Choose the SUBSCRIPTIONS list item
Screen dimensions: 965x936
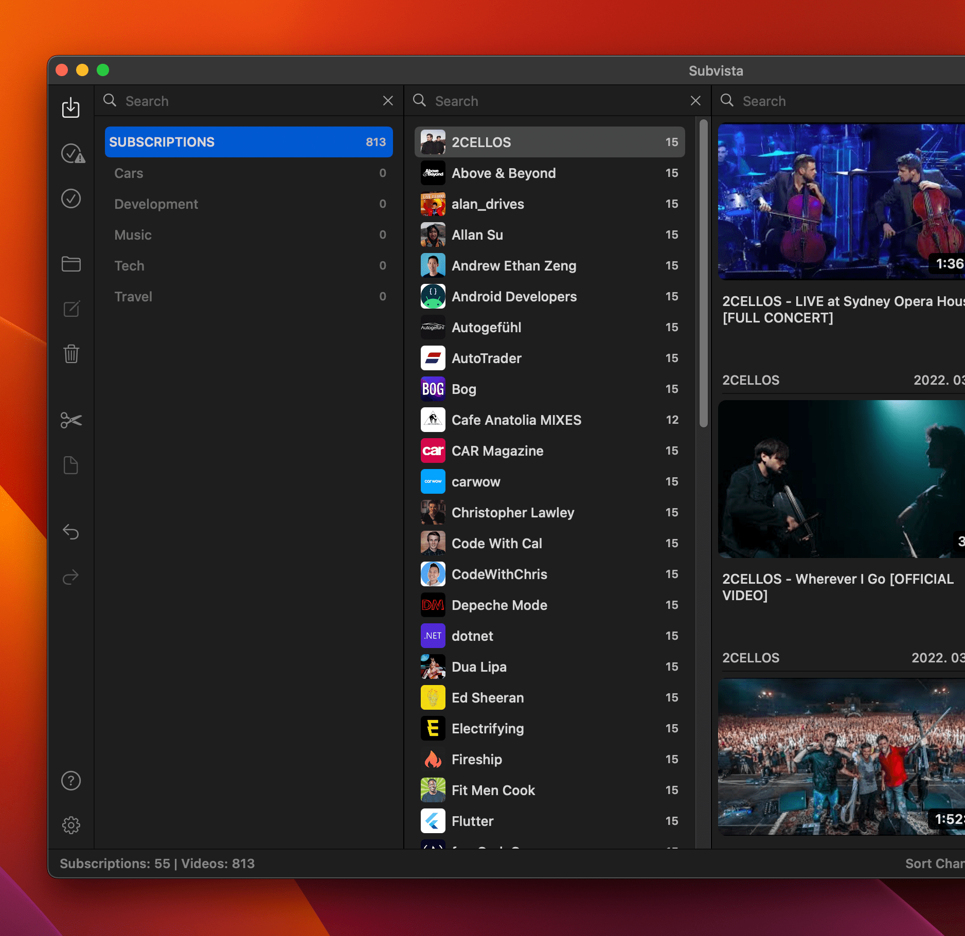tap(249, 142)
